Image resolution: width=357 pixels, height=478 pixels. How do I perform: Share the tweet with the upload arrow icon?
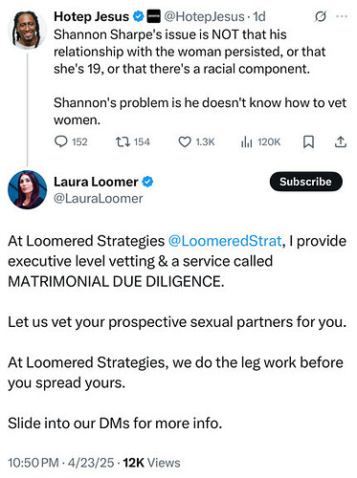coord(341,141)
